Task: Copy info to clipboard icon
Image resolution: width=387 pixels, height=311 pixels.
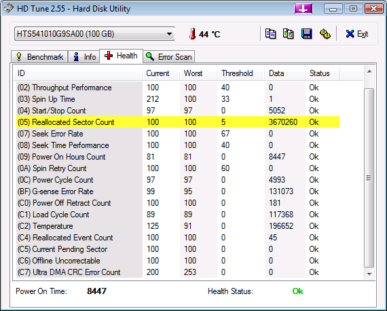Action: pyautogui.click(x=270, y=34)
